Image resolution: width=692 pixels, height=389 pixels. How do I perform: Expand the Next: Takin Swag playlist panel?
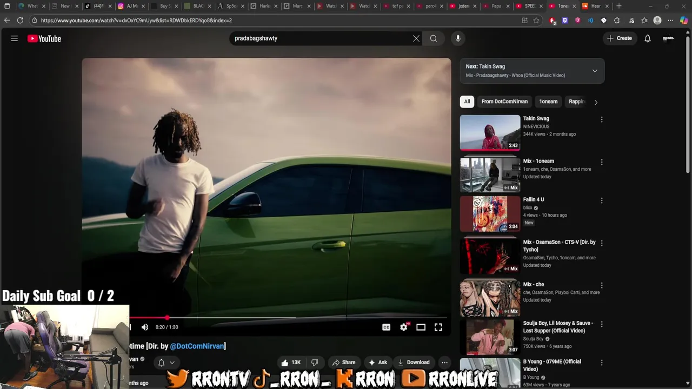coord(595,71)
